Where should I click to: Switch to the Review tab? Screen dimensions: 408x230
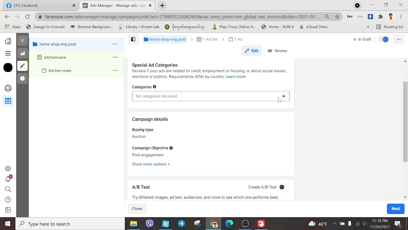click(x=277, y=51)
